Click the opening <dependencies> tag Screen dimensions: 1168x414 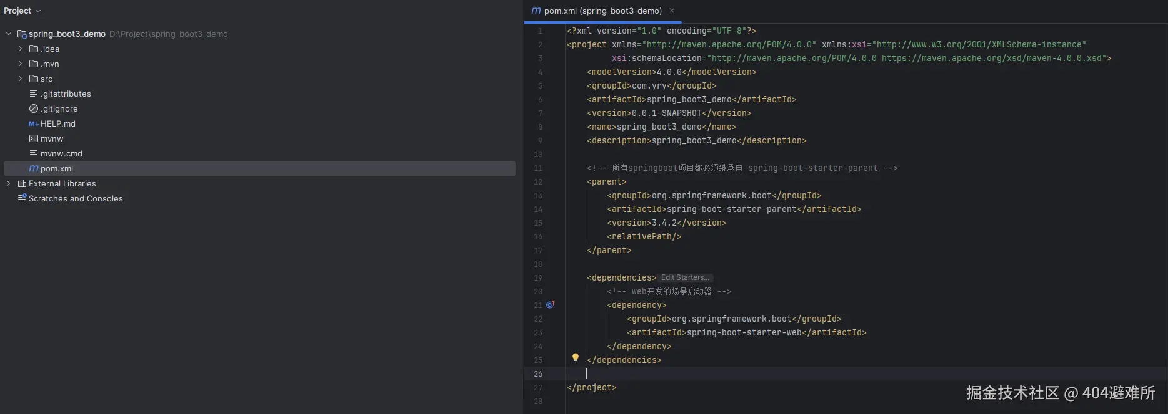(622, 277)
